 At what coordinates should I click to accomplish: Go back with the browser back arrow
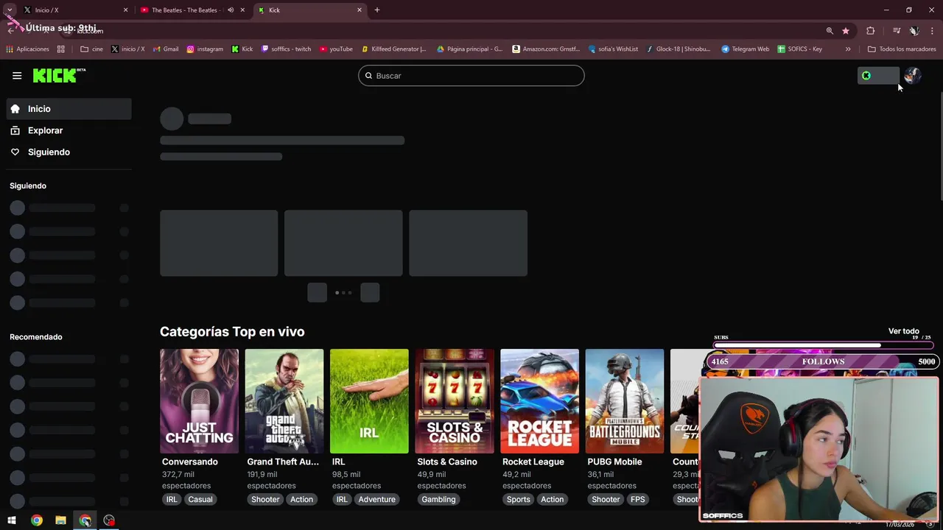click(11, 30)
